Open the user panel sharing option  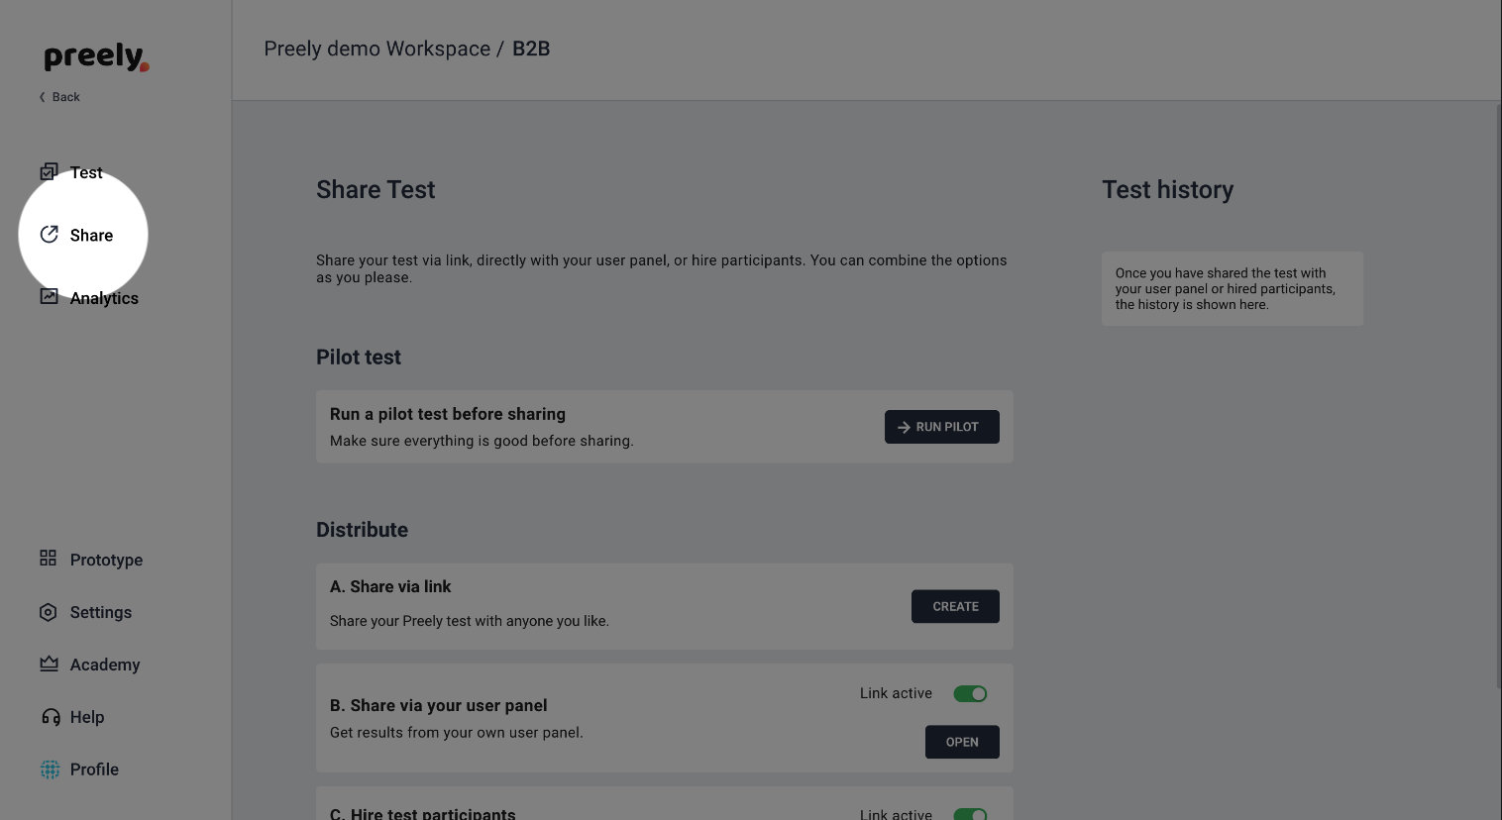coord(962,742)
